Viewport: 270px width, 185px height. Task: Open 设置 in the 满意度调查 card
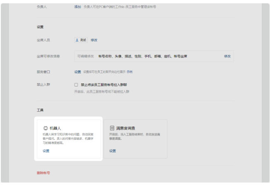[112, 151]
